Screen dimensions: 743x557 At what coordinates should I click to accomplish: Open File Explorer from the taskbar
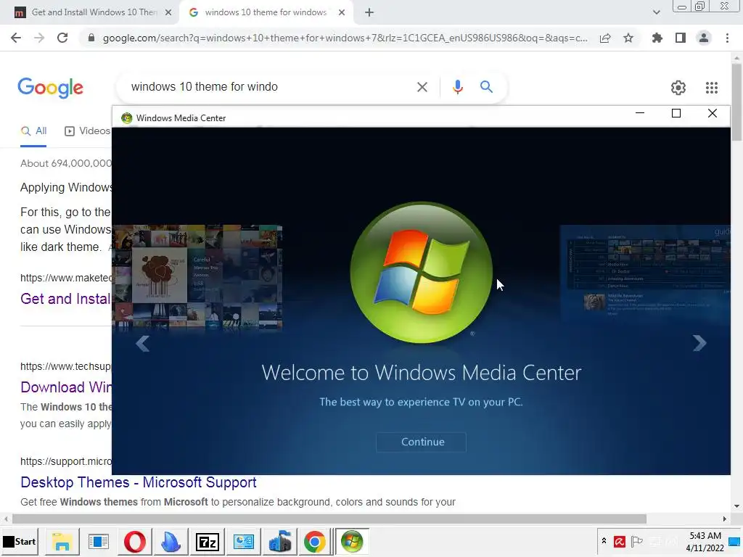(62, 541)
